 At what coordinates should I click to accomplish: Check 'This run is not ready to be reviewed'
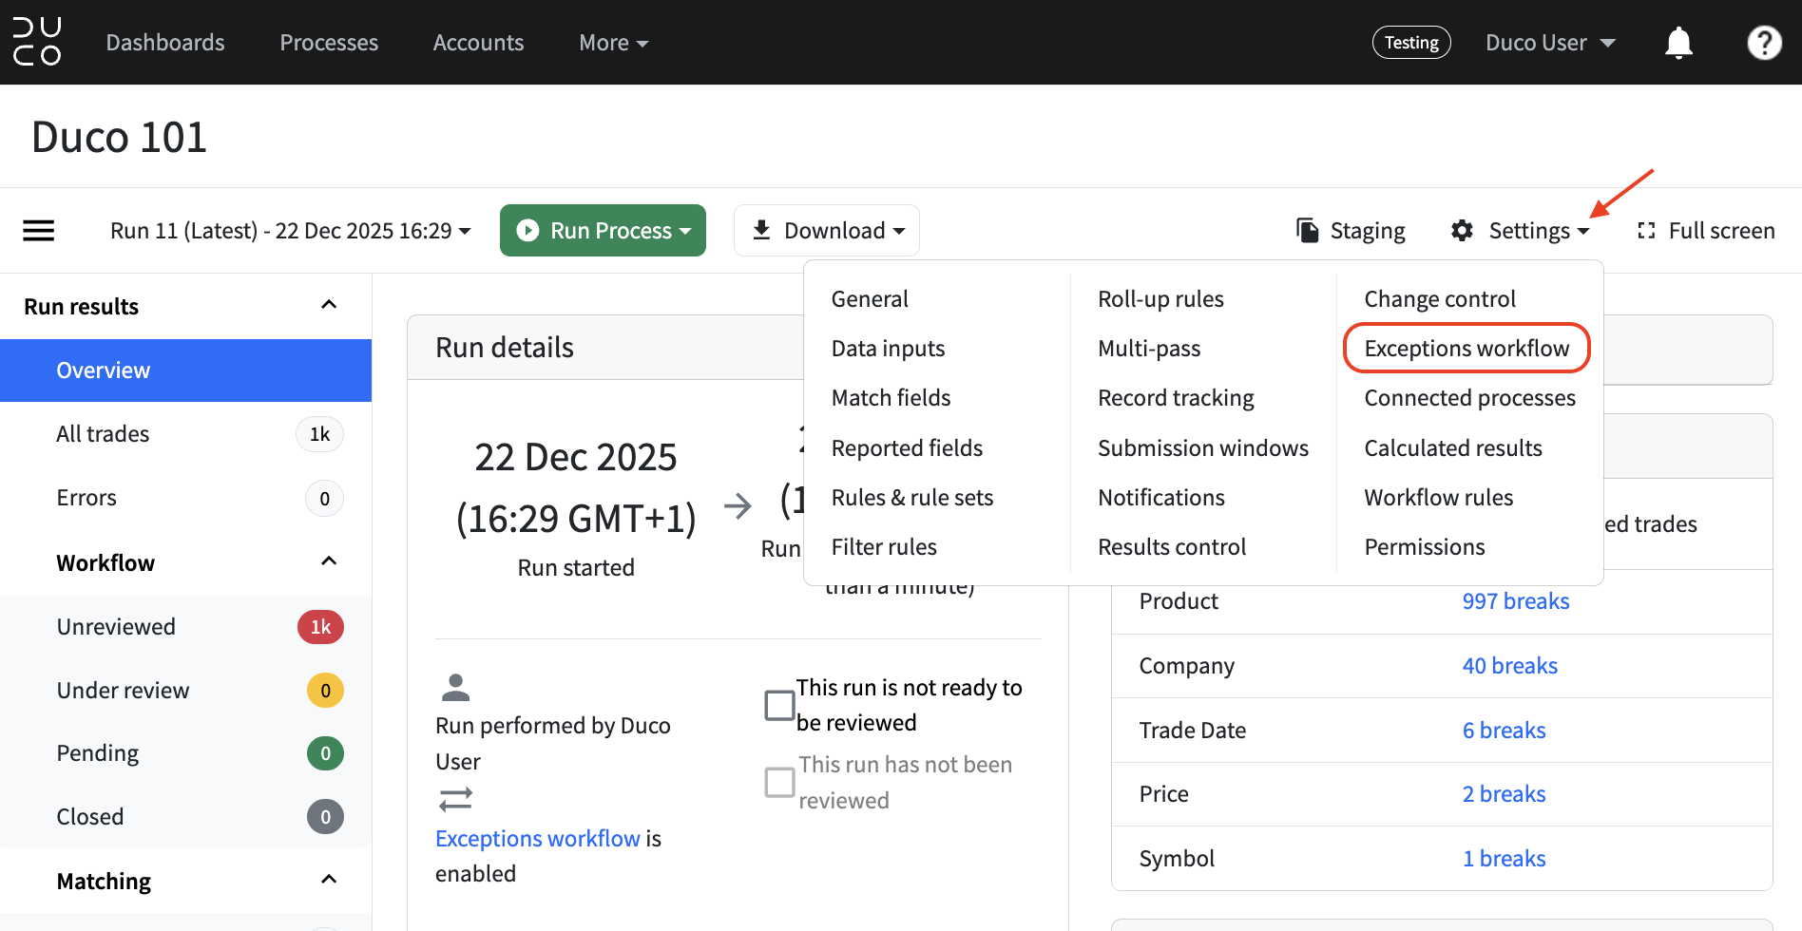pos(779,705)
